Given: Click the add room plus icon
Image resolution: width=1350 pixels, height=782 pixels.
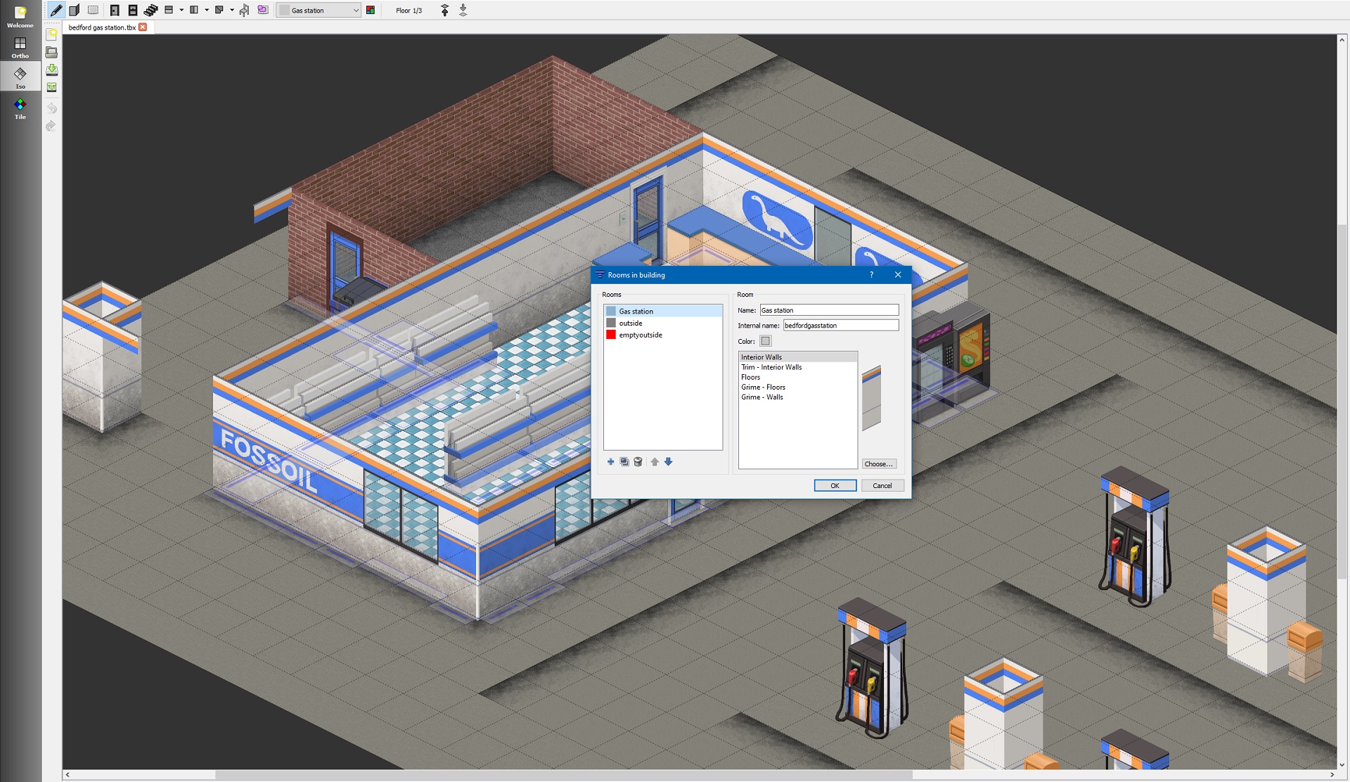Looking at the screenshot, I should (x=610, y=462).
